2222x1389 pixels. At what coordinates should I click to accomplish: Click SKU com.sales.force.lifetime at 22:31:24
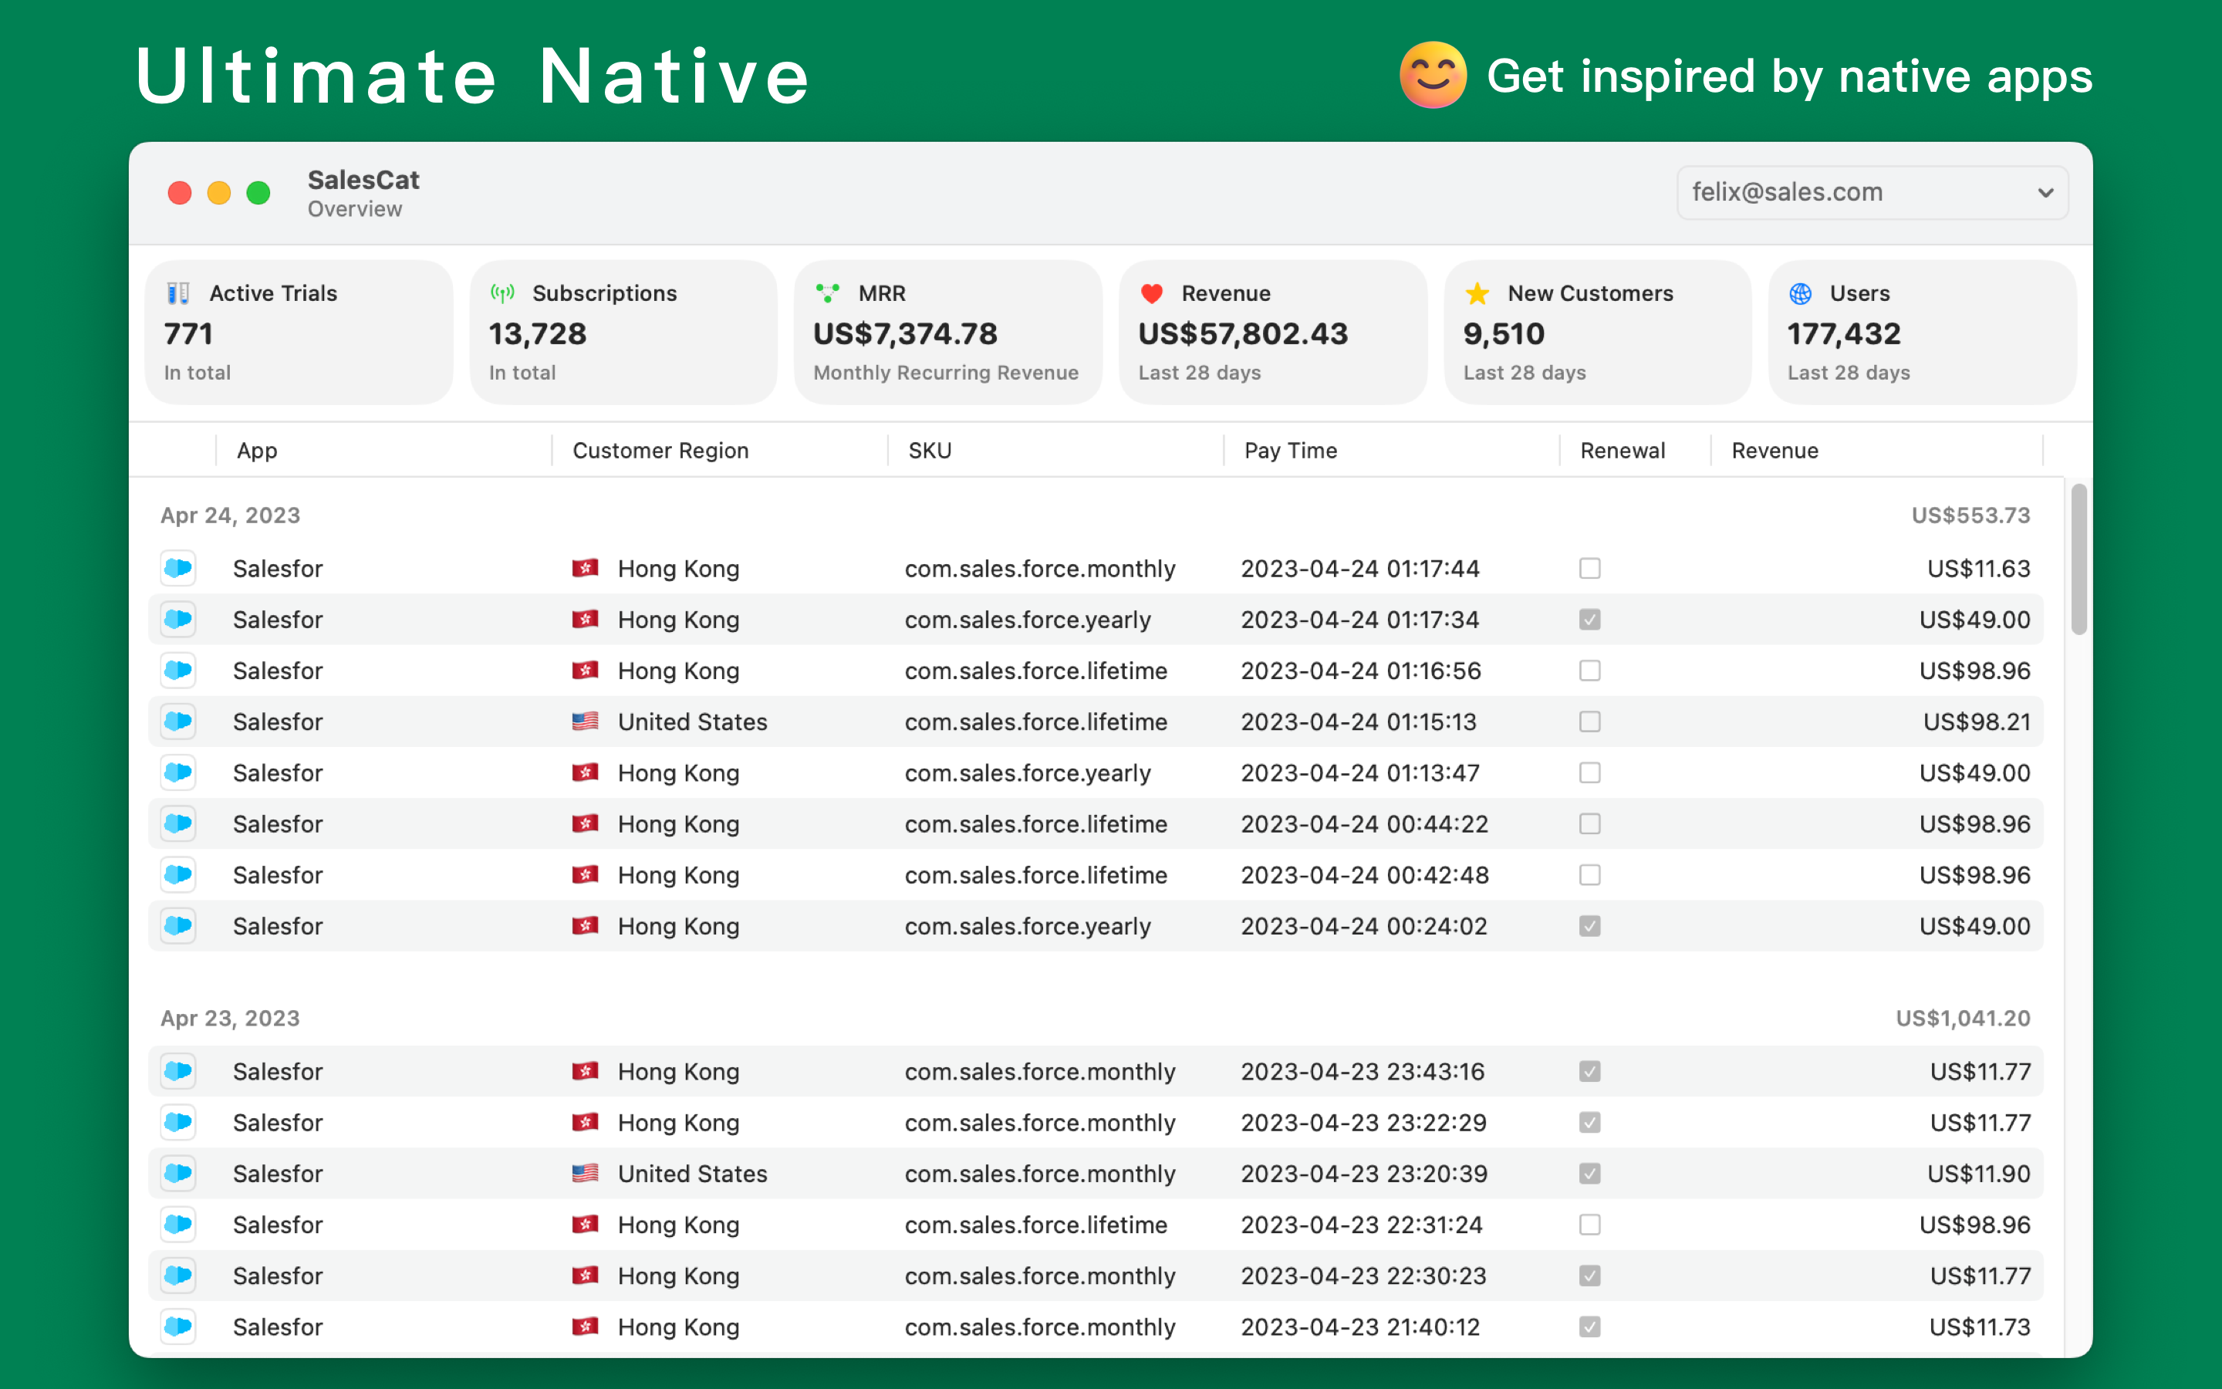pos(1035,1225)
